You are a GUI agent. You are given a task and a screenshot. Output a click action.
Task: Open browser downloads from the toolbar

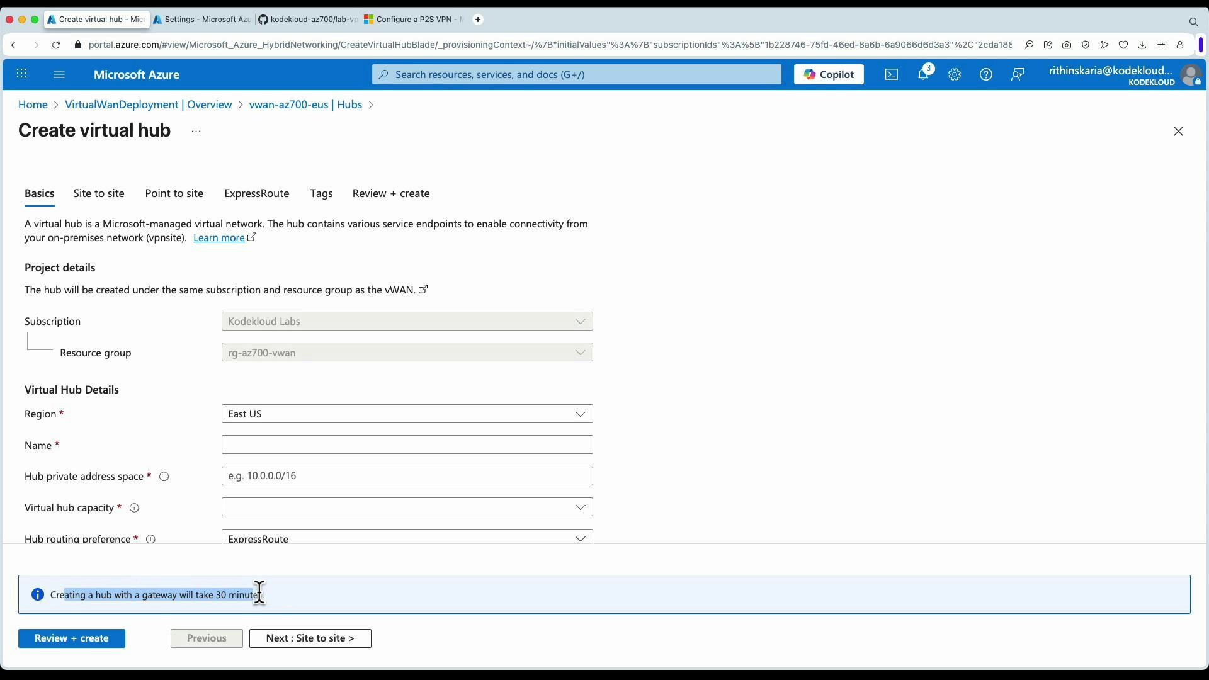click(x=1142, y=45)
